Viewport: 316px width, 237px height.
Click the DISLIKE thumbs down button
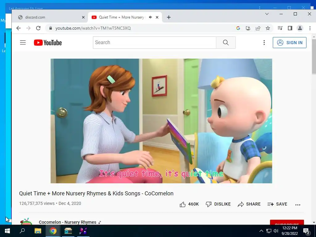[x=218, y=204]
